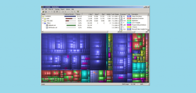Screen dimensions: 196x93
Task: Open the Treemap menu
Action: (57, 9)
